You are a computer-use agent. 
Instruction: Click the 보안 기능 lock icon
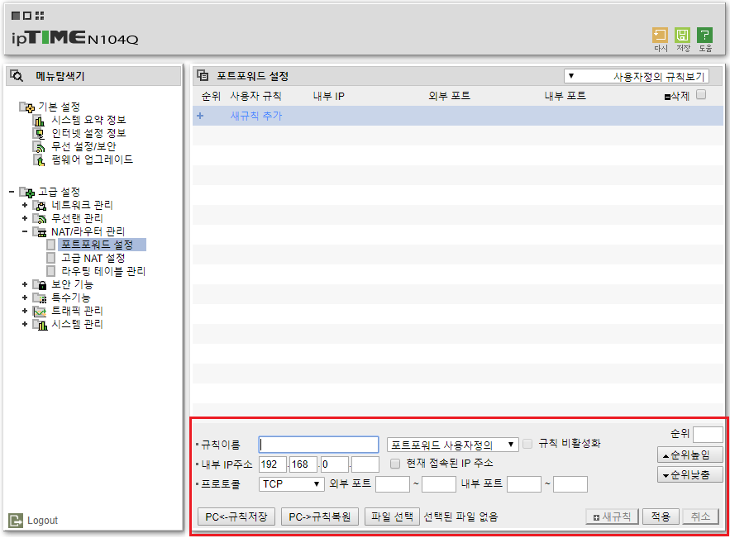(x=40, y=284)
